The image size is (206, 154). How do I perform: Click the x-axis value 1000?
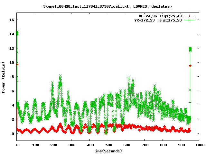[200, 145]
